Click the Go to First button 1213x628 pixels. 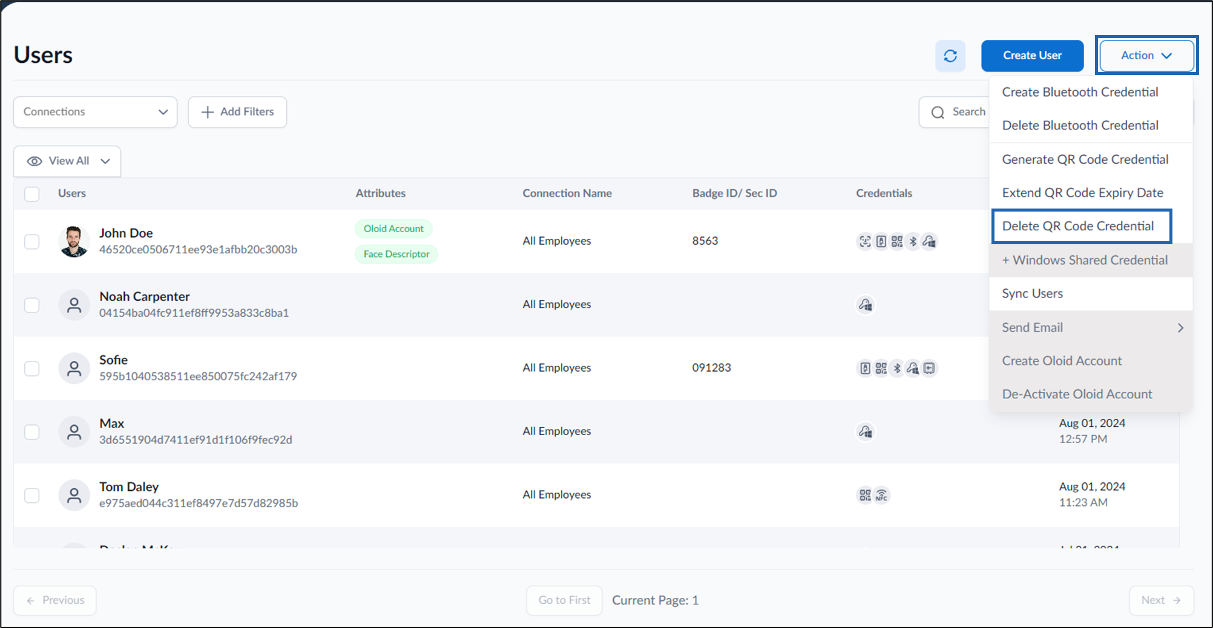(x=564, y=600)
